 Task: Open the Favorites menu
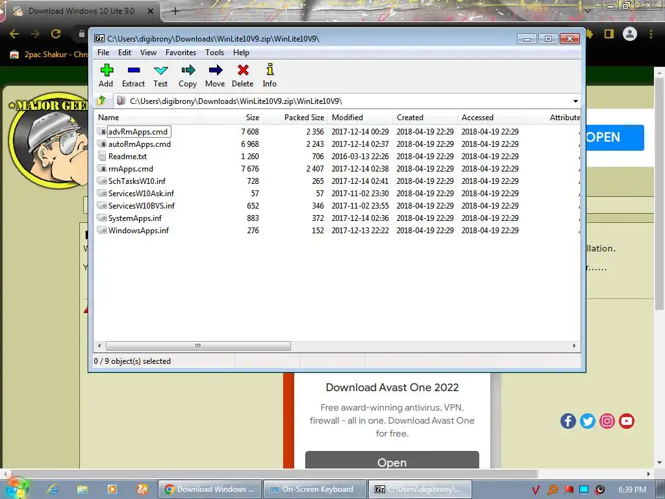click(181, 53)
